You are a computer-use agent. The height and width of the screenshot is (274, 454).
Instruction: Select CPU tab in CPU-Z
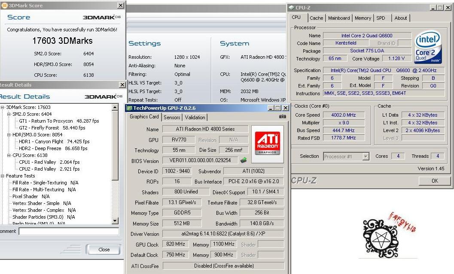click(296, 17)
